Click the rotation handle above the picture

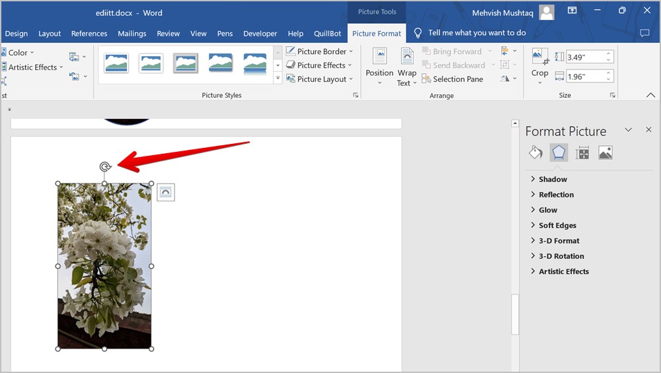pos(104,167)
